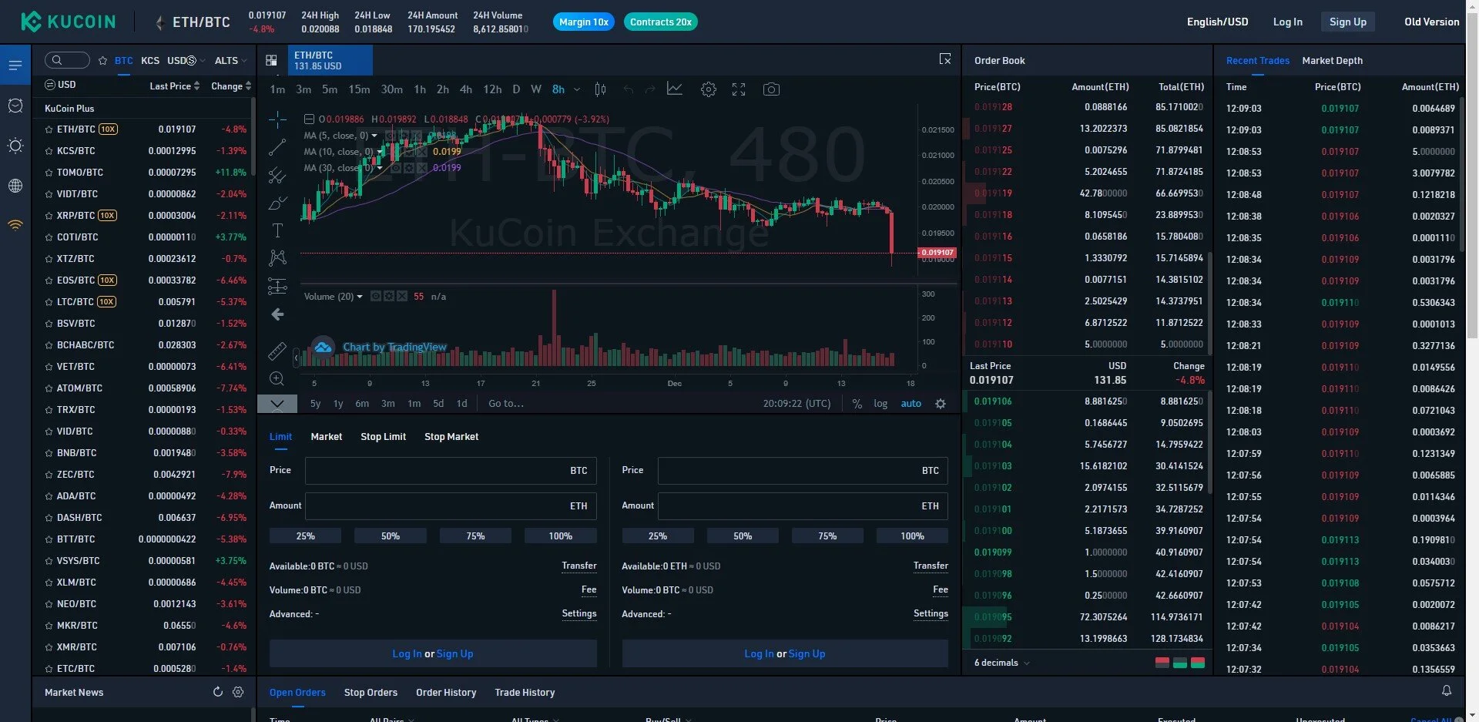Image resolution: width=1479 pixels, height=722 pixels.
Task: Select the pitchfork drawing tool
Action: (x=277, y=176)
